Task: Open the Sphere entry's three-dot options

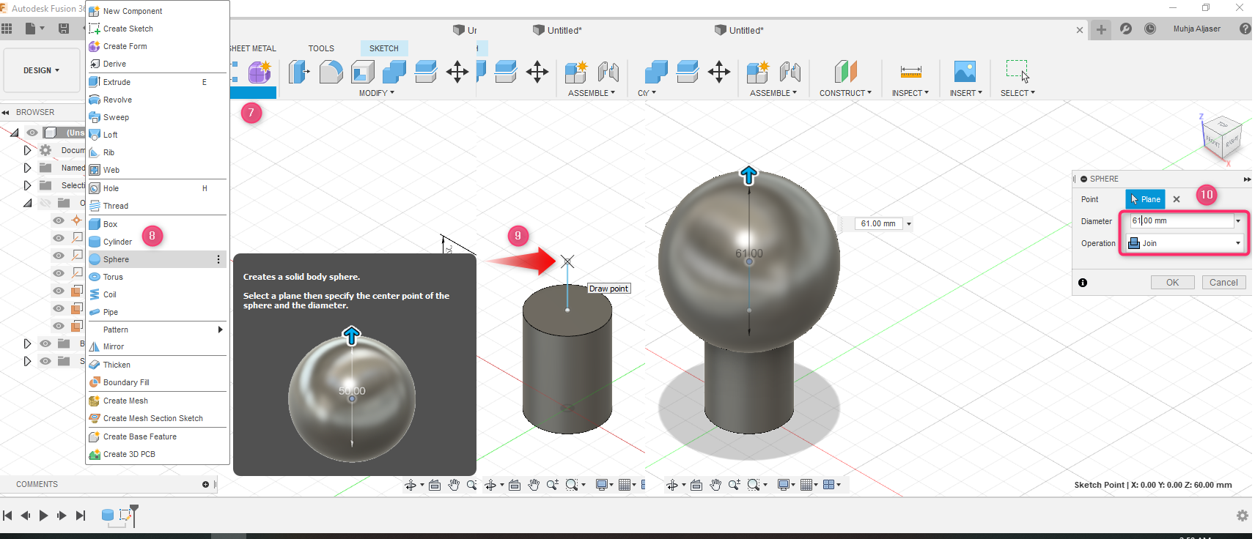Action: click(x=218, y=259)
